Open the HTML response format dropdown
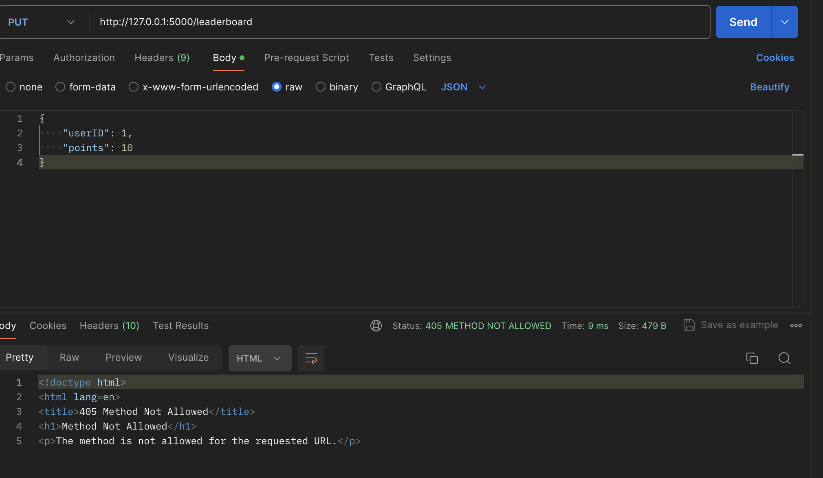 [x=260, y=358]
